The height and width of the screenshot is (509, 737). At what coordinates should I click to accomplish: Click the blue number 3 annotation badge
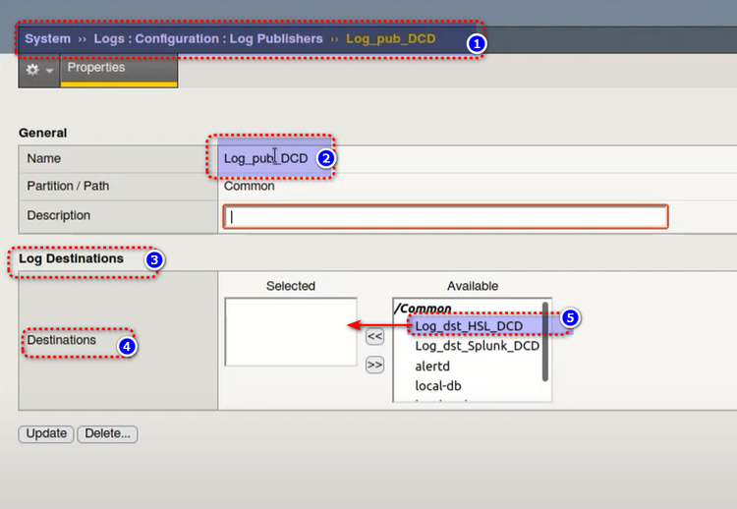pyautogui.click(x=153, y=260)
